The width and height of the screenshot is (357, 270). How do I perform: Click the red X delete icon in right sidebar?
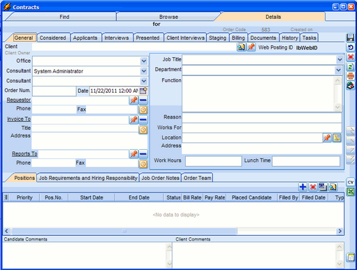pyautogui.click(x=351, y=57)
